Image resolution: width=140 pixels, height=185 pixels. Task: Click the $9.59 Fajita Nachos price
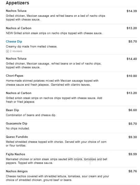pyautogui.click(x=133, y=154)
